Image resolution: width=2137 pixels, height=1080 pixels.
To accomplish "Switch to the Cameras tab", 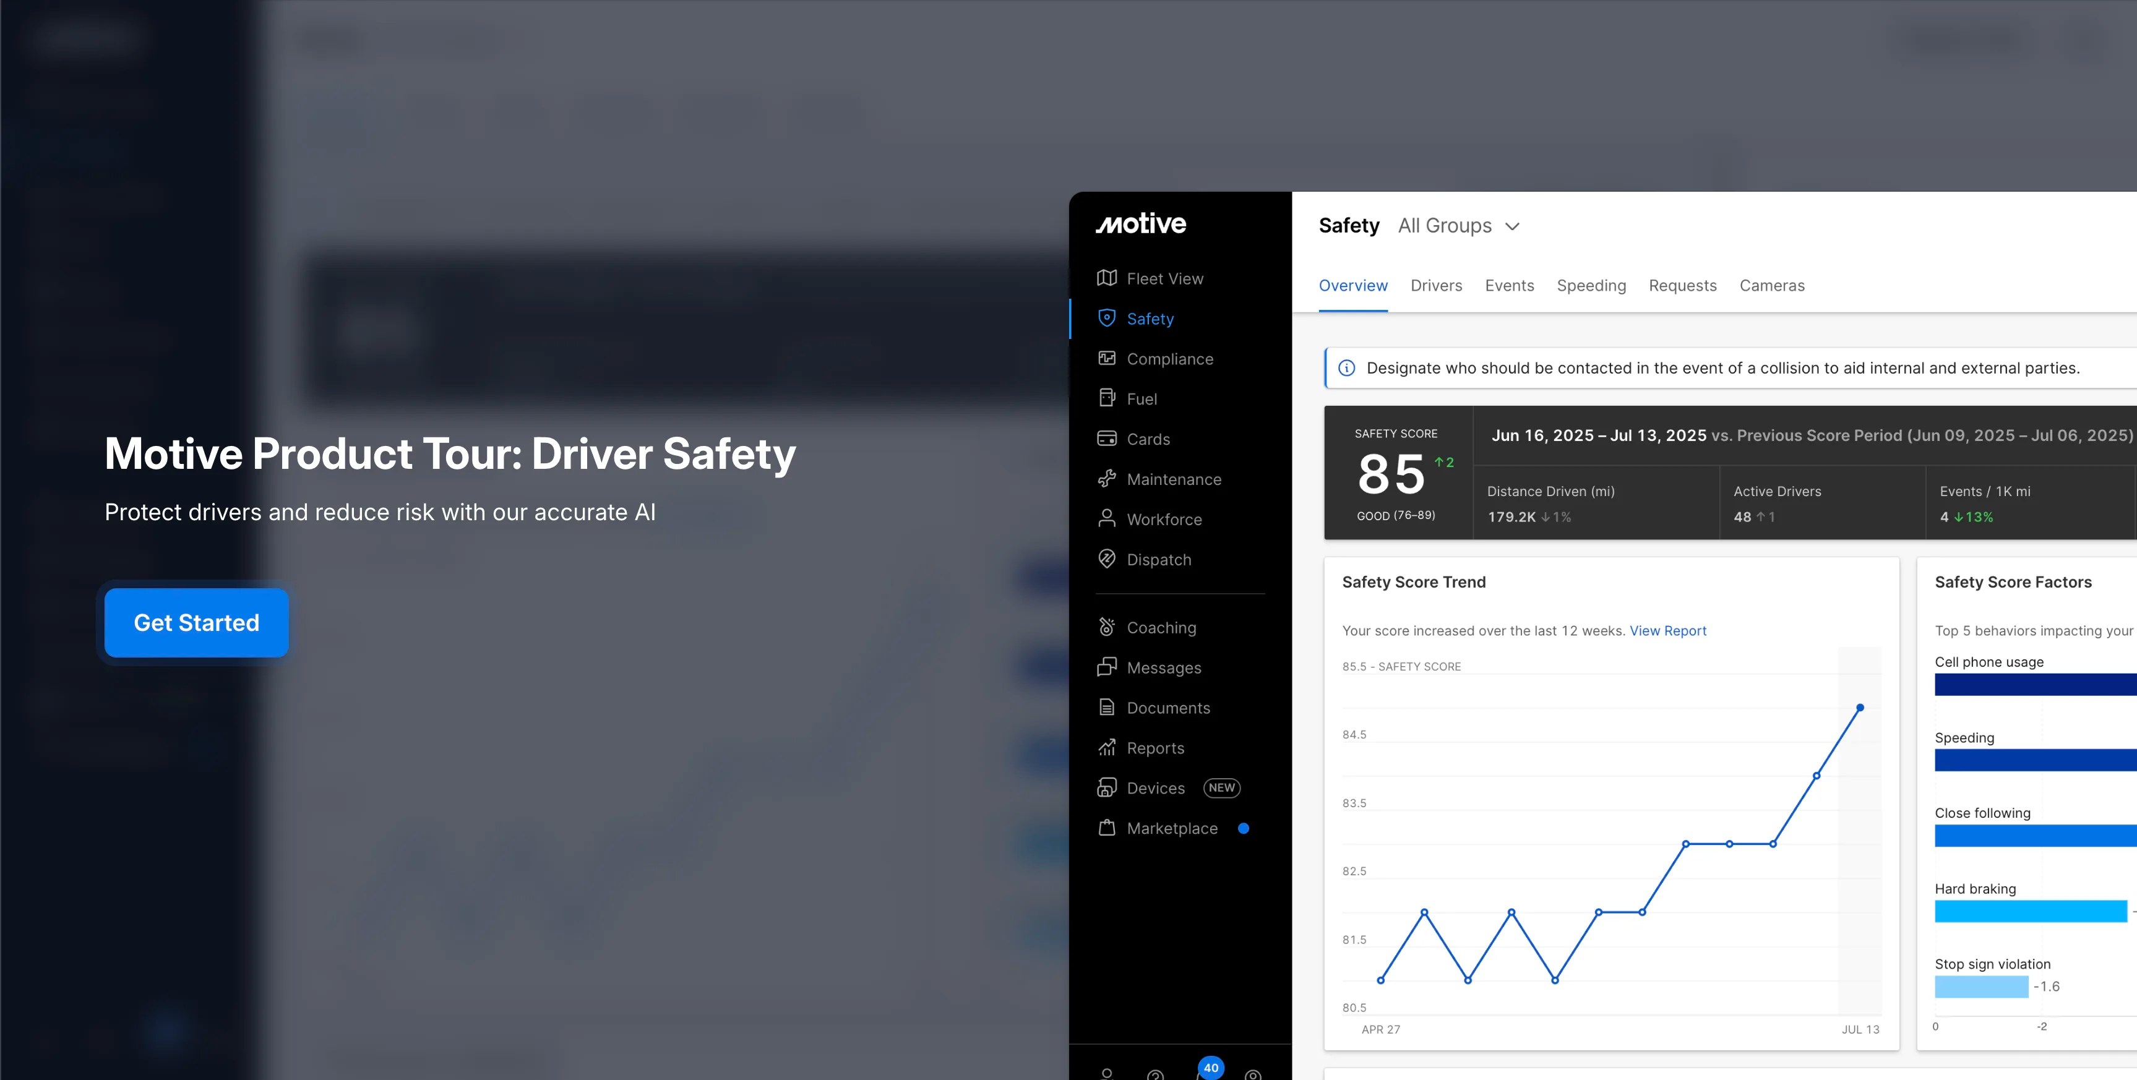I will pyautogui.click(x=1771, y=285).
